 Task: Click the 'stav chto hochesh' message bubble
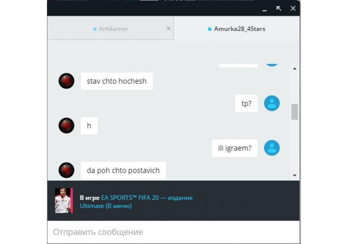point(117,81)
